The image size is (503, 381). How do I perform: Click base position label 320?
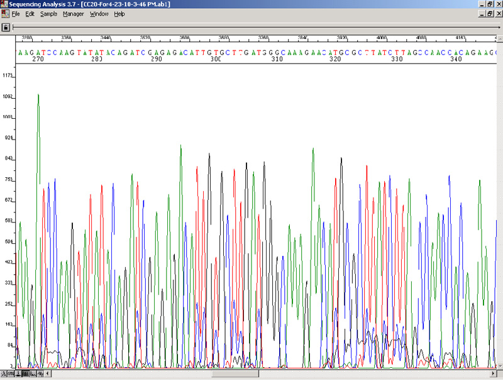coord(335,59)
